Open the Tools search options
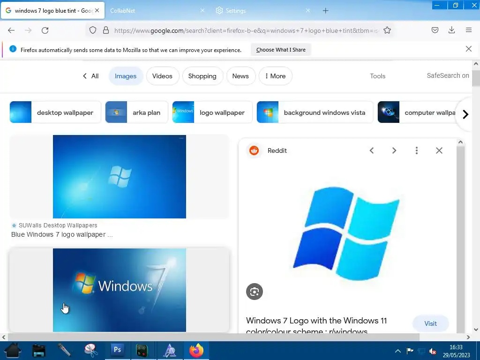 [x=377, y=76]
